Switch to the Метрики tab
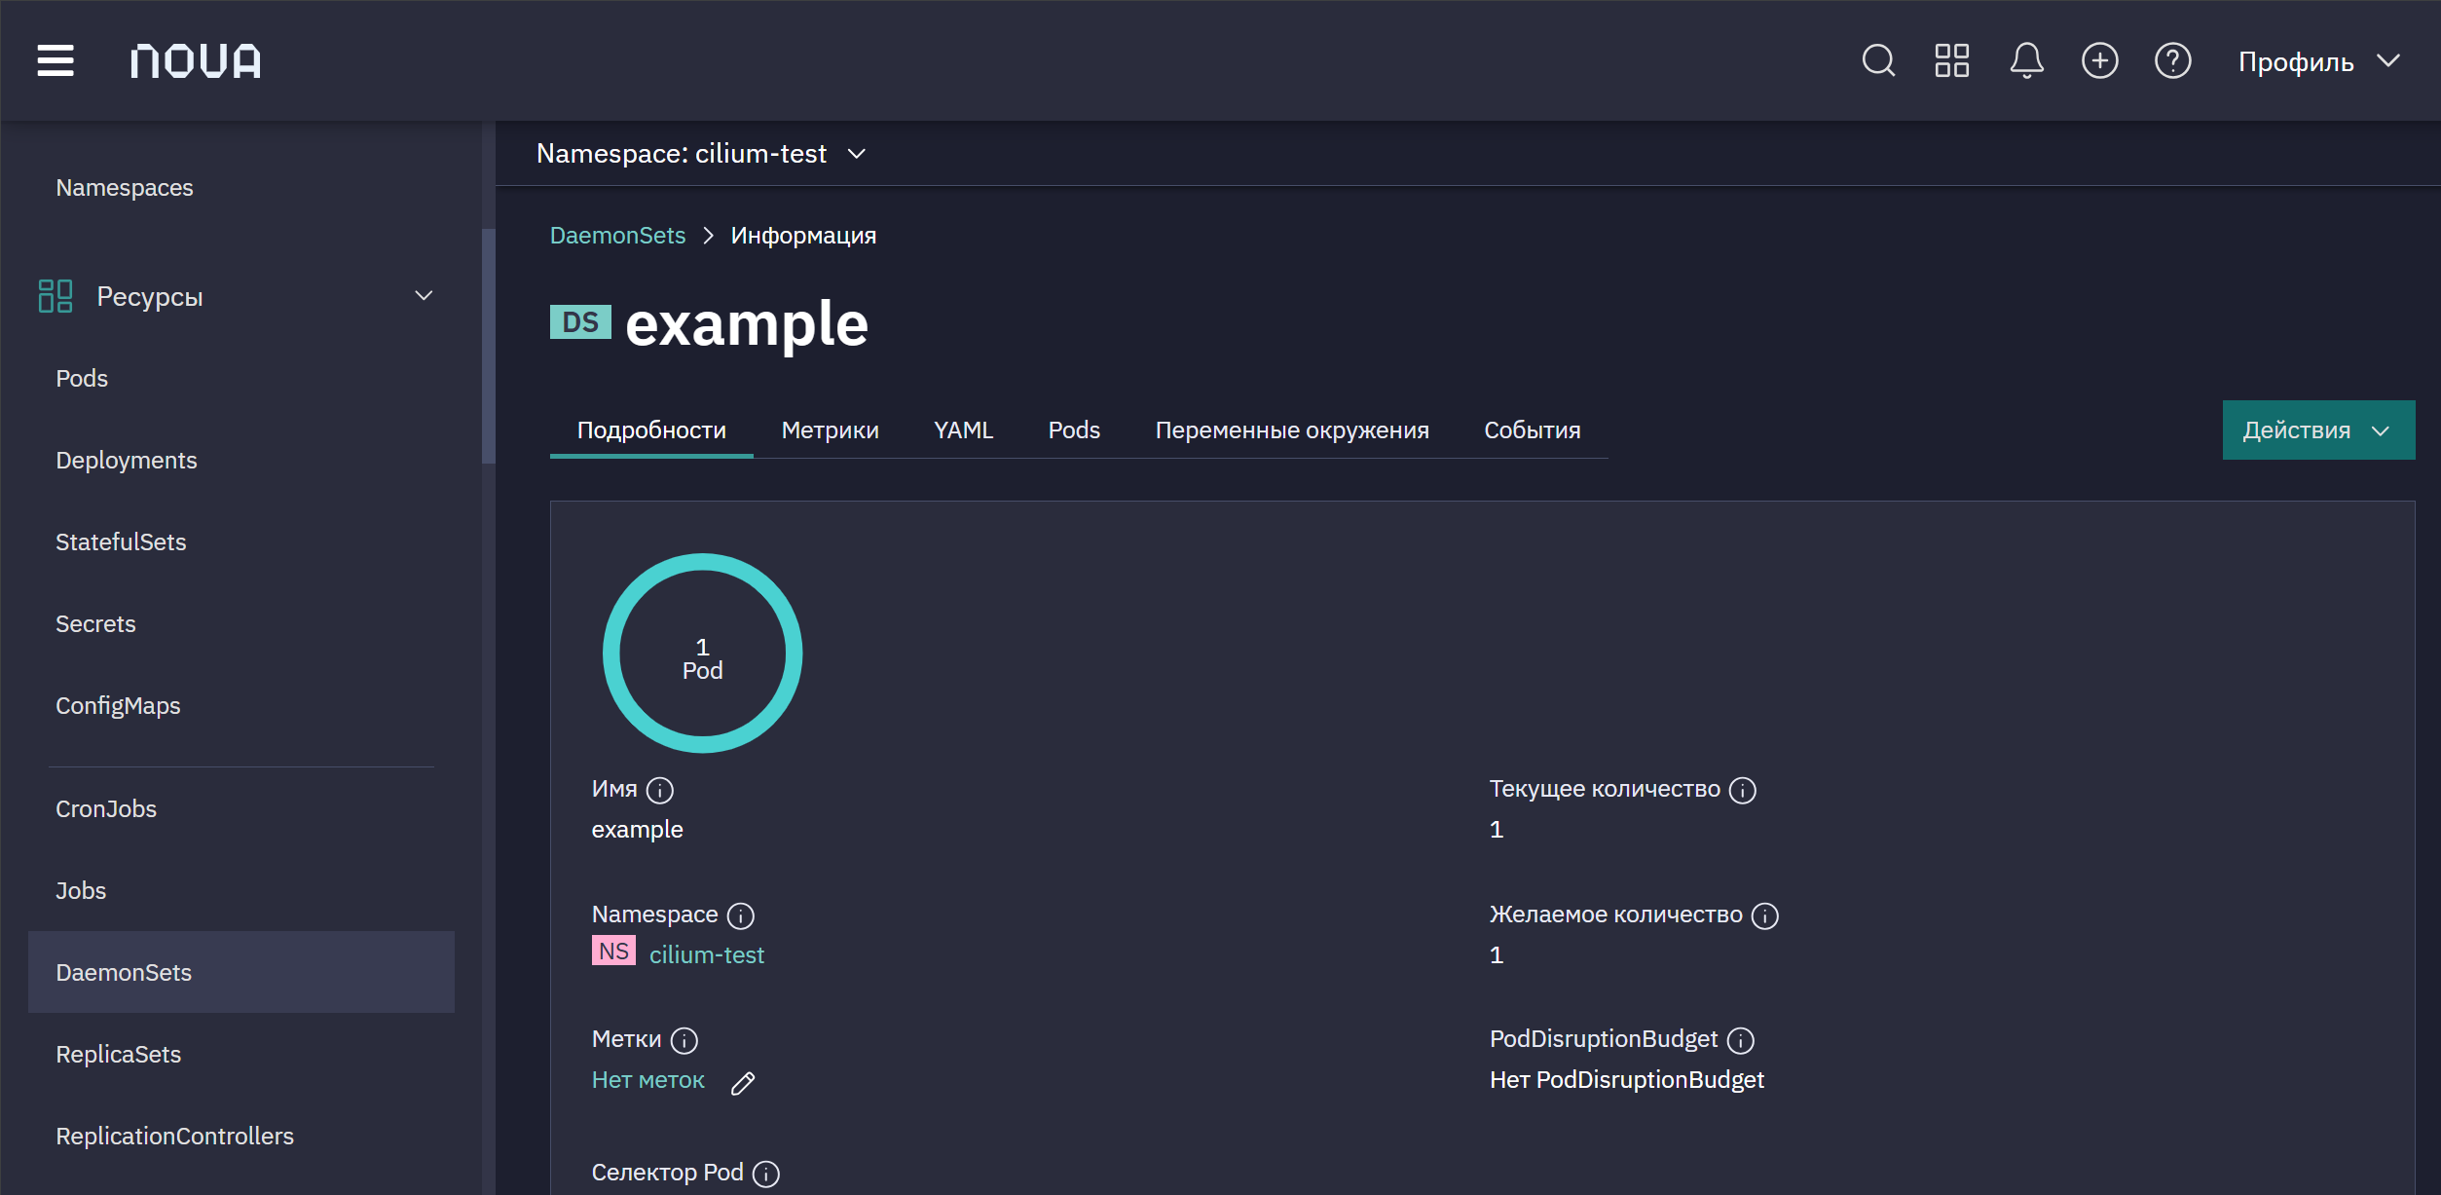The width and height of the screenshot is (2441, 1195). pyautogui.click(x=830, y=429)
